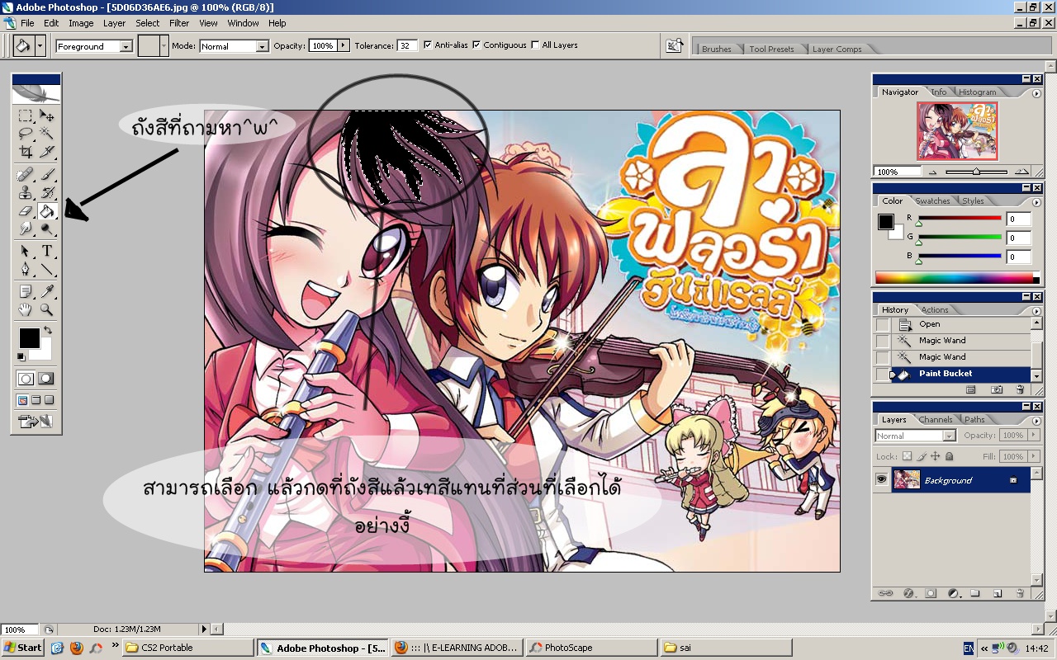Delete current state in History panel
This screenshot has width=1057, height=660.
(1019, 389)
